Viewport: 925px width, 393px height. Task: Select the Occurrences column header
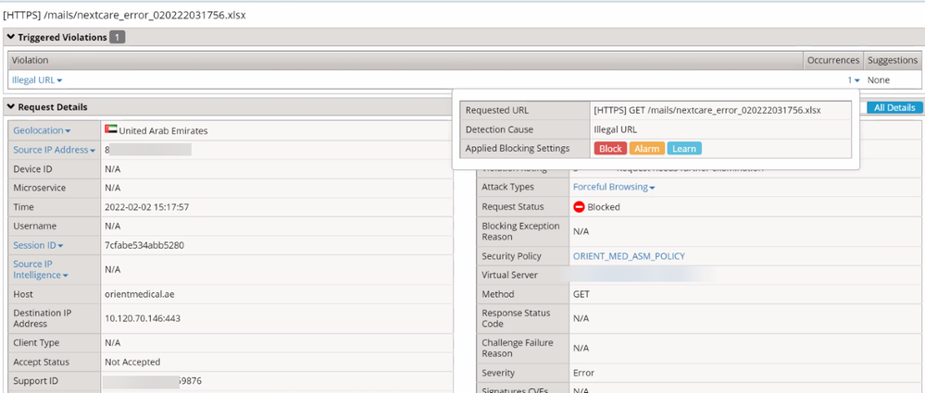pyautogui.click(x=831, y=60)
